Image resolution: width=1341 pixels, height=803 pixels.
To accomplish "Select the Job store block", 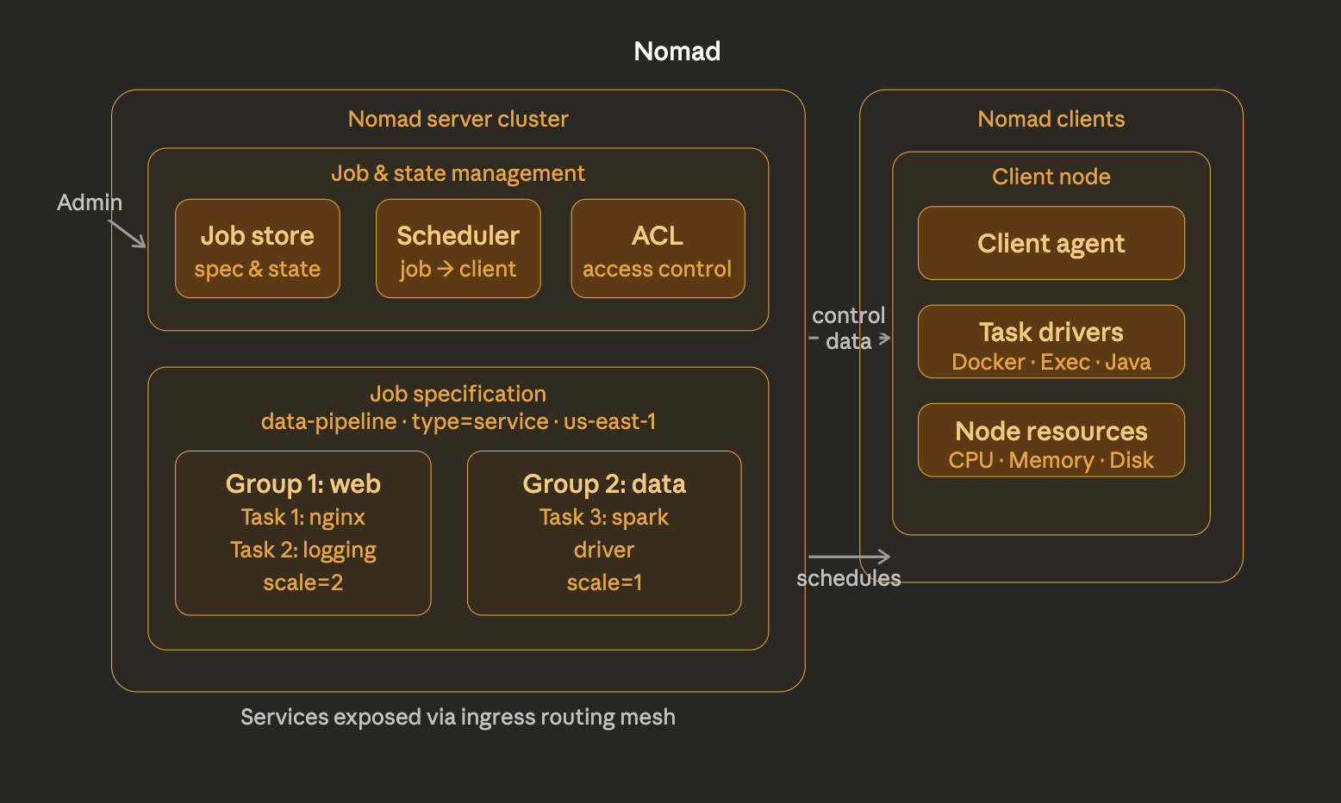I will (x=257, y=248).
